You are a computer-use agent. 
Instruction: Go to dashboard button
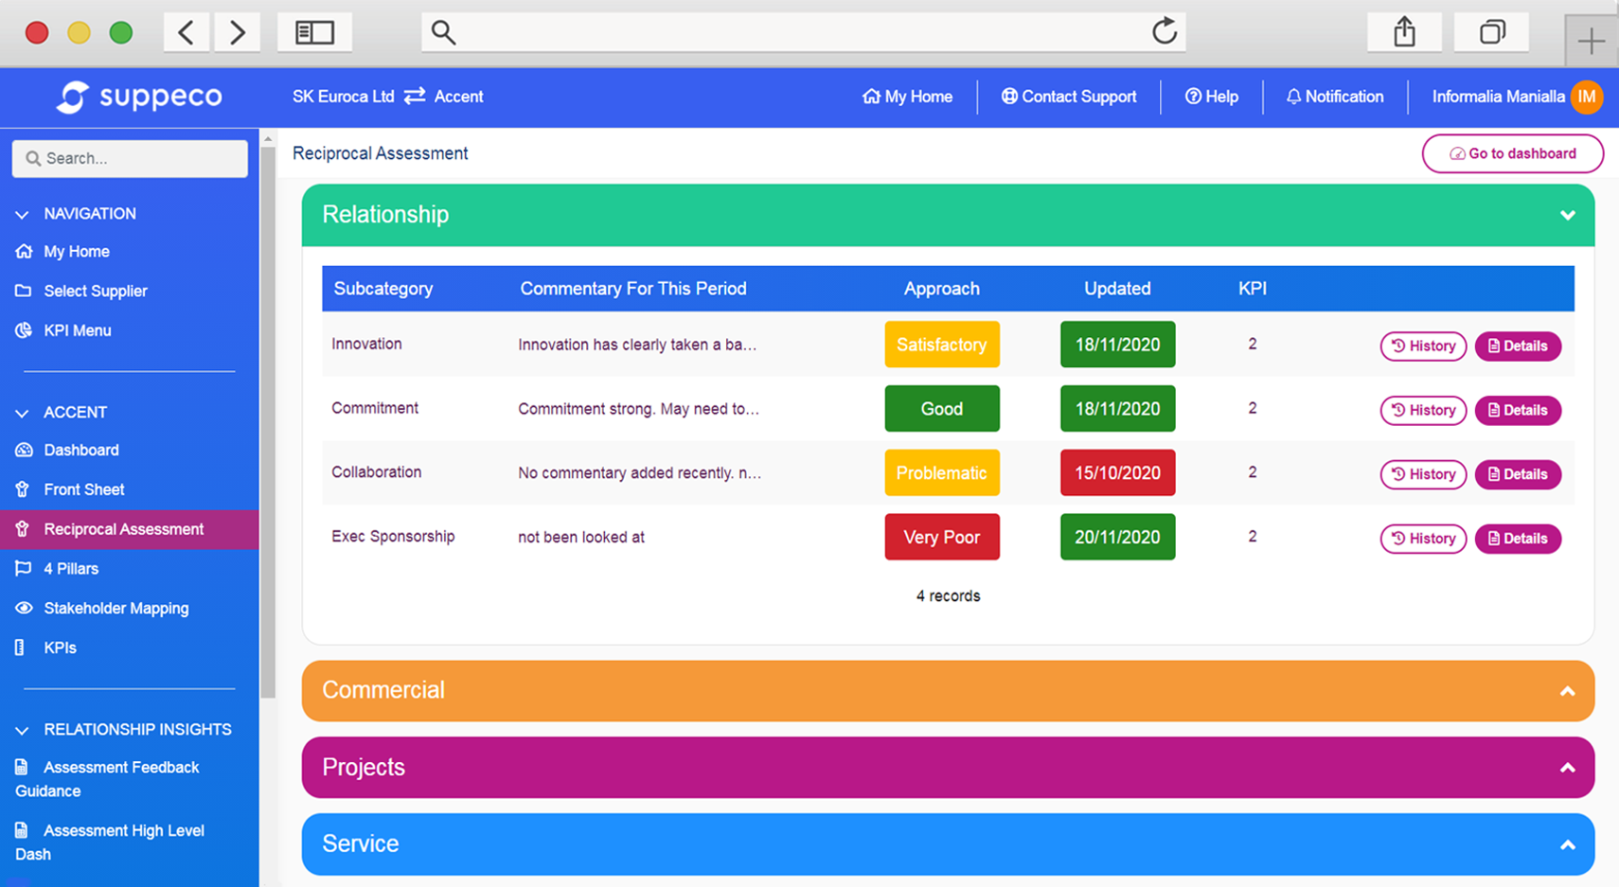coord(1512,153)
